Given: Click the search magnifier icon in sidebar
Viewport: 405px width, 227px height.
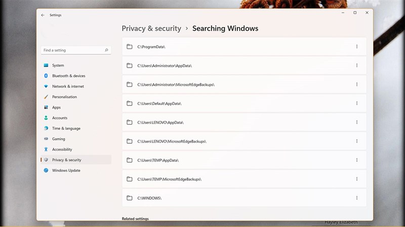Looking at the screenshot, I should 106,50.
